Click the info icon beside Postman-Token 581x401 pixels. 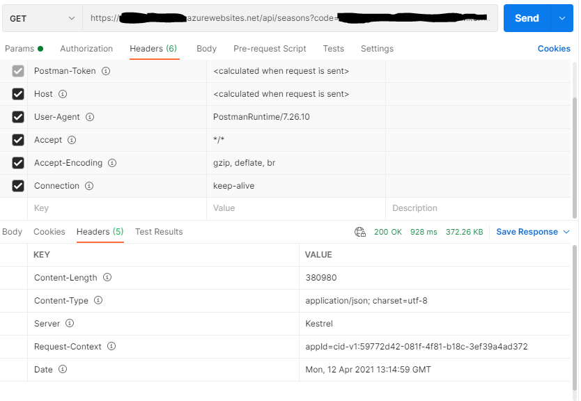pyautogui.click(x=105, y=70)
